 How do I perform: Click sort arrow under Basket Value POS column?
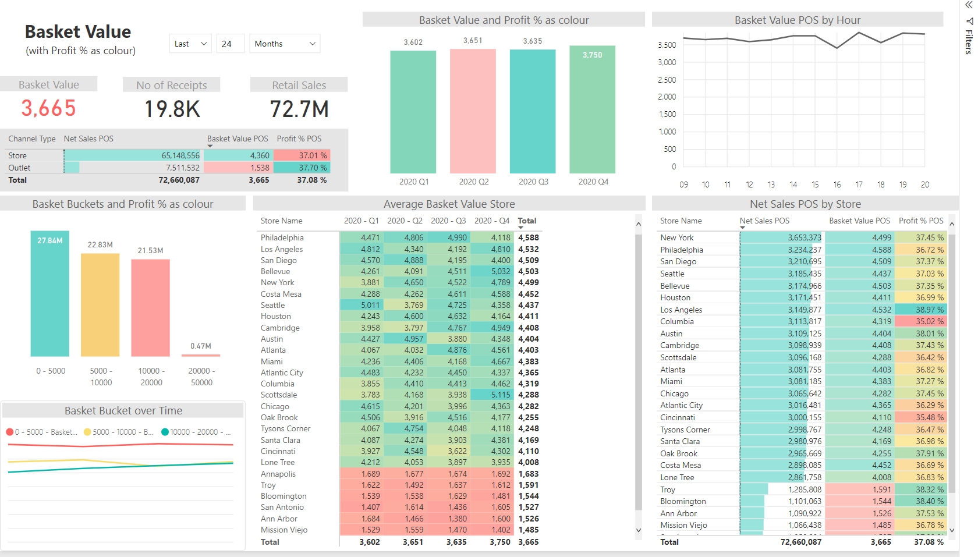pyautogui.click(x=210, y=146)
